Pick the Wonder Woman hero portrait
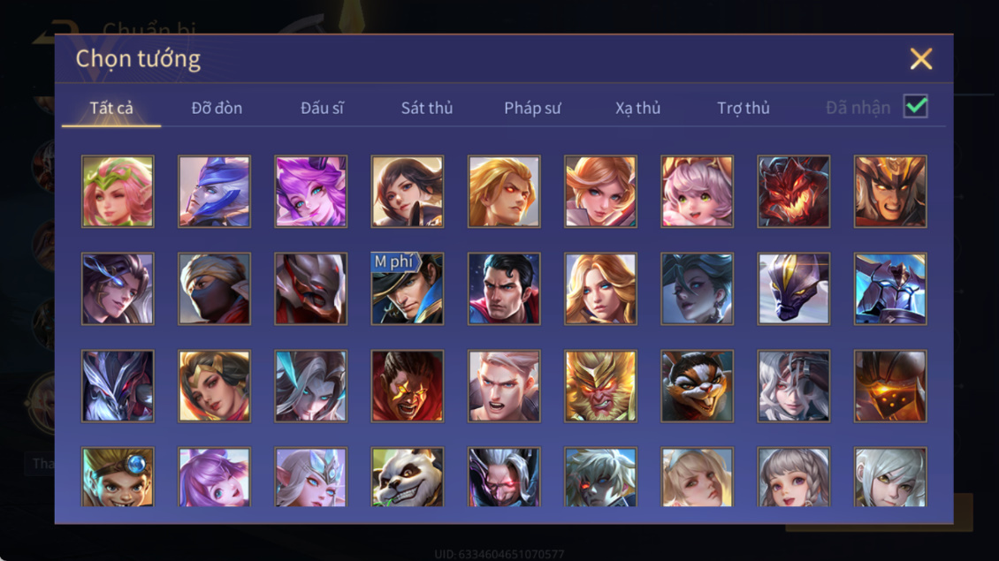 214,385
